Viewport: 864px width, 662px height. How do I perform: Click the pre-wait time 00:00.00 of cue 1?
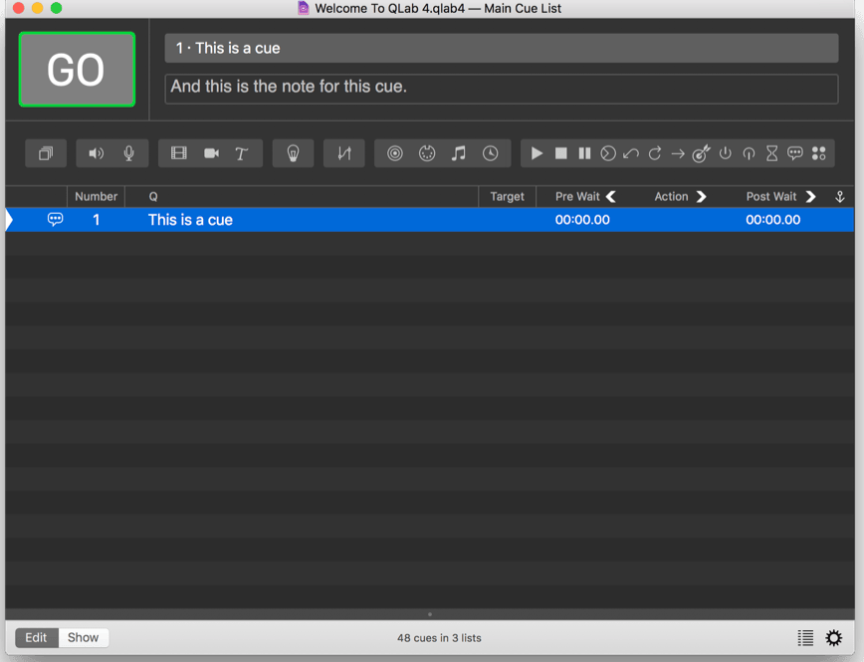click(x=582, y=220)
